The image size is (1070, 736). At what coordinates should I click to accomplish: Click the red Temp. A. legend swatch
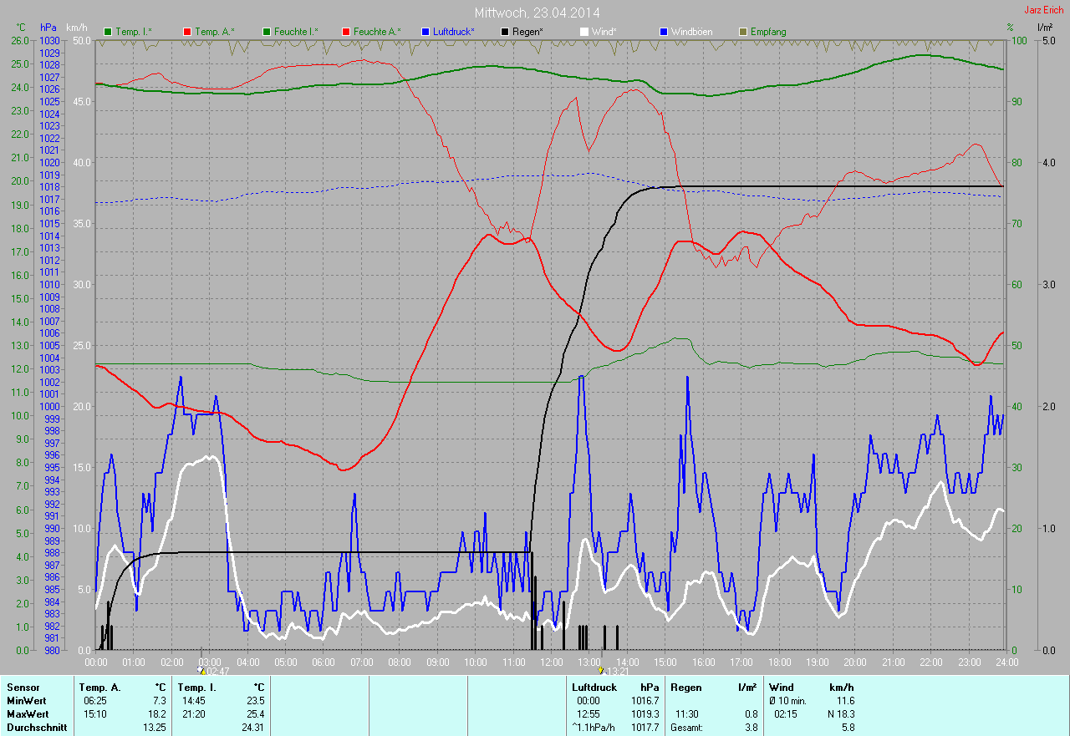tap(186, 32)
